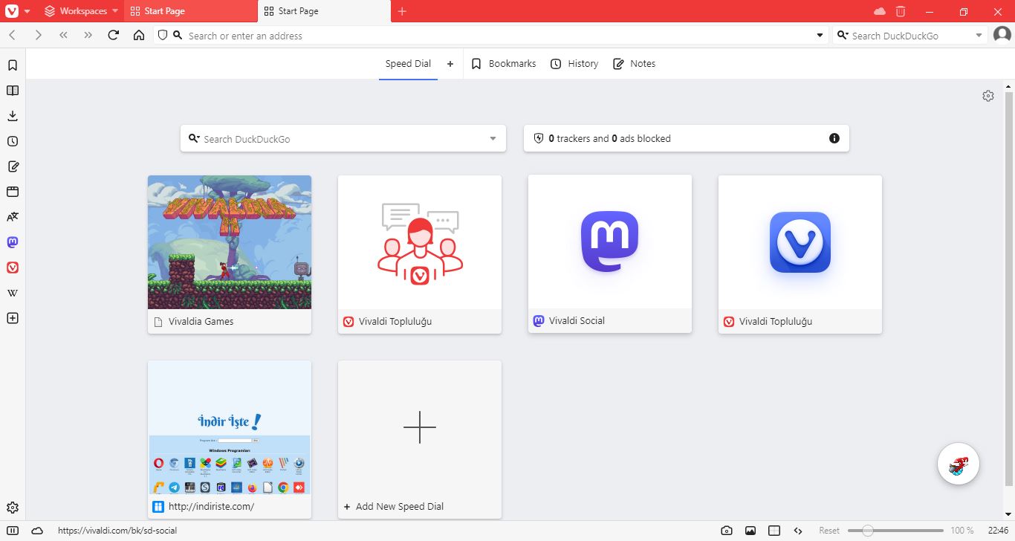1015x541 pixels.
Task: Open the Vivaldi web panel in sidebar
Action: pos(13,268)
